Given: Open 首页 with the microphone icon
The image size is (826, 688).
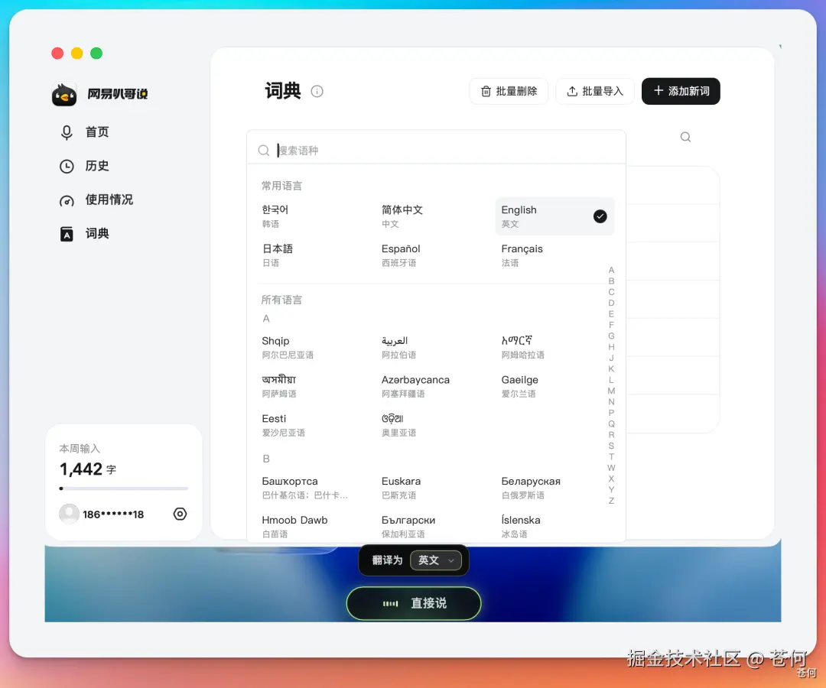Looking at the screenshot, I should click(85, 132).
